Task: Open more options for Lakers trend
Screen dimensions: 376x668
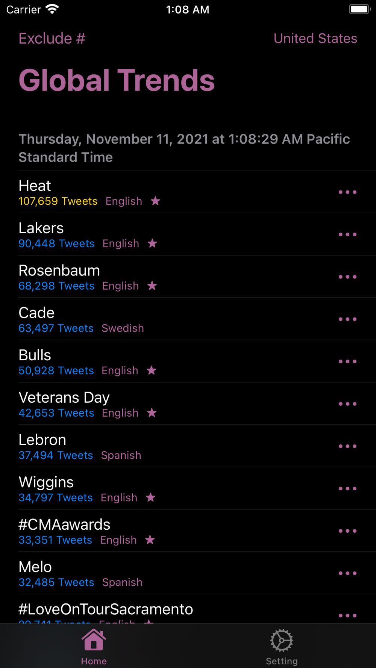Action: 347,234
